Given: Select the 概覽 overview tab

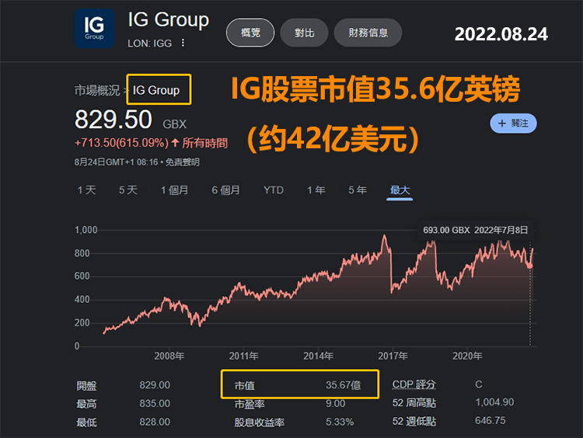Looking at the screenshot, I should click(x=250, y=33).
